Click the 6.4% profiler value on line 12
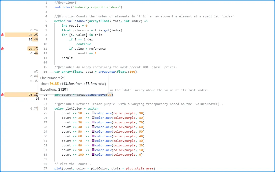Viewport: 275px width, 172px height. [x=34, y=53]
